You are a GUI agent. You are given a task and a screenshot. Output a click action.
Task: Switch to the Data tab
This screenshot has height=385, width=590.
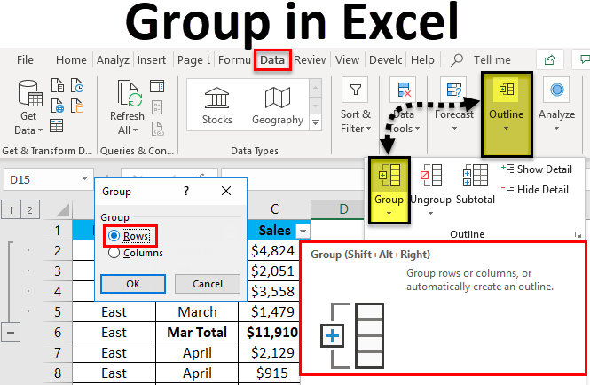(272, 59)
